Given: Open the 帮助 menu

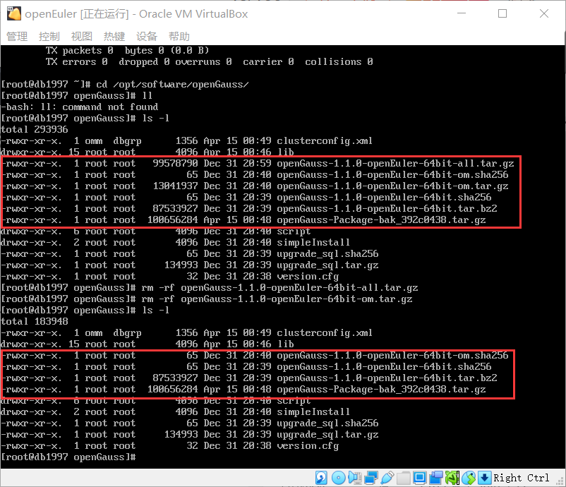Looking at the screenshot, I should pyautogui.click(x=179, y=37).
